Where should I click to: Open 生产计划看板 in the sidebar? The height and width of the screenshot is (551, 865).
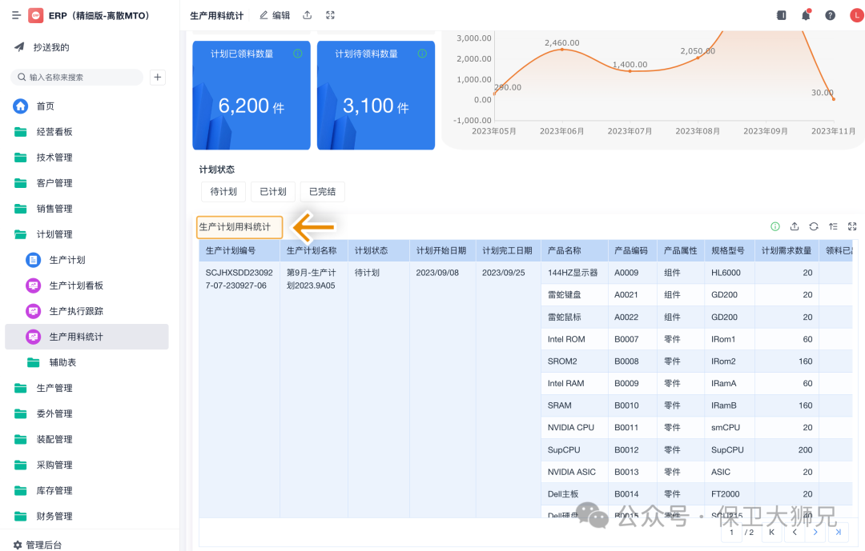[x=76, y=285]
